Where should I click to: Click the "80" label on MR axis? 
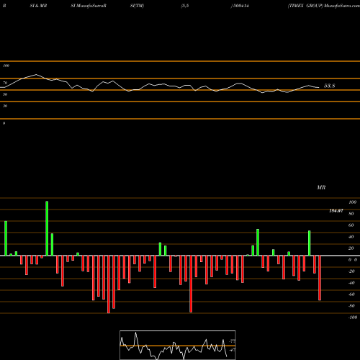click(351, 214)
